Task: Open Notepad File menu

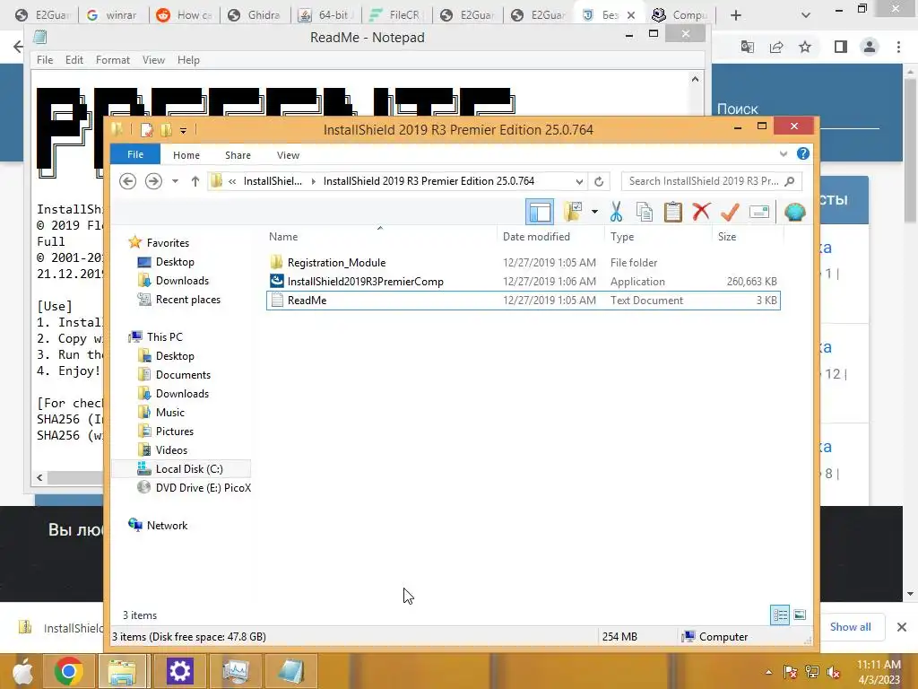Action: pos(45,60)
